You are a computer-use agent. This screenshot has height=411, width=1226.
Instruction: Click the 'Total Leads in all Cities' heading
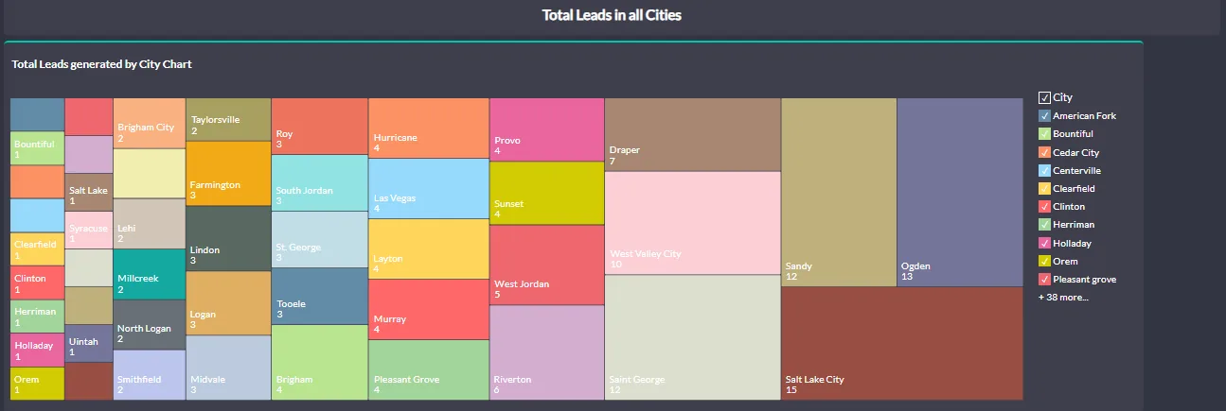point(612,15)
